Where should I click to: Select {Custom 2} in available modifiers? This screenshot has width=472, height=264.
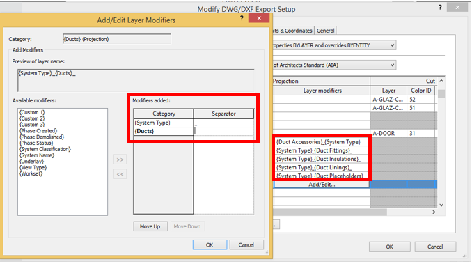click(x=32, y=118)
